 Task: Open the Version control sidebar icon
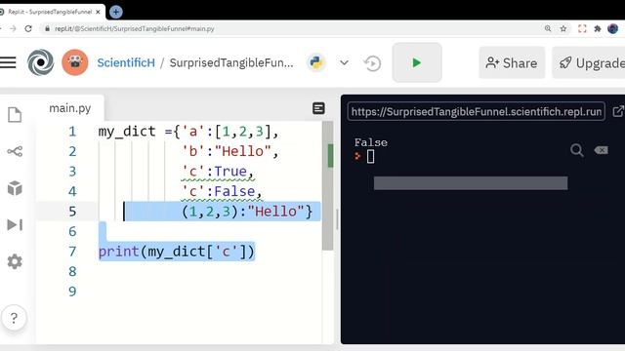[x=15, y=151]
